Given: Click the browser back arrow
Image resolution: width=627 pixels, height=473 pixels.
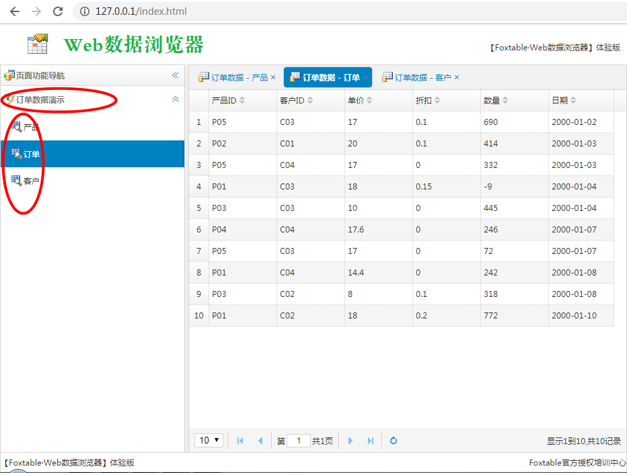Looking at the screenshot, I should click(x=15, y=11).
